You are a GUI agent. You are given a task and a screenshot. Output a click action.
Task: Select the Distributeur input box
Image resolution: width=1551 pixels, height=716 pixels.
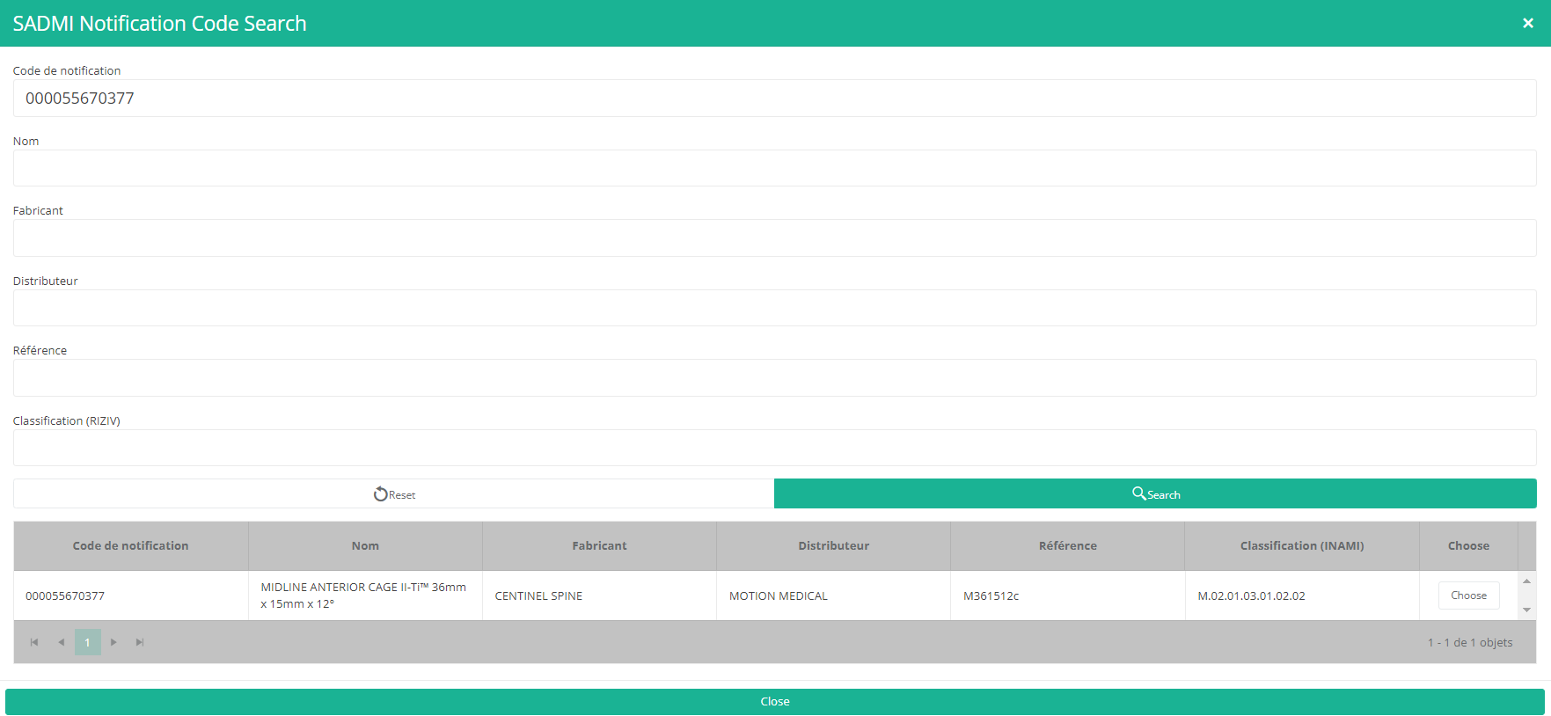774,308
